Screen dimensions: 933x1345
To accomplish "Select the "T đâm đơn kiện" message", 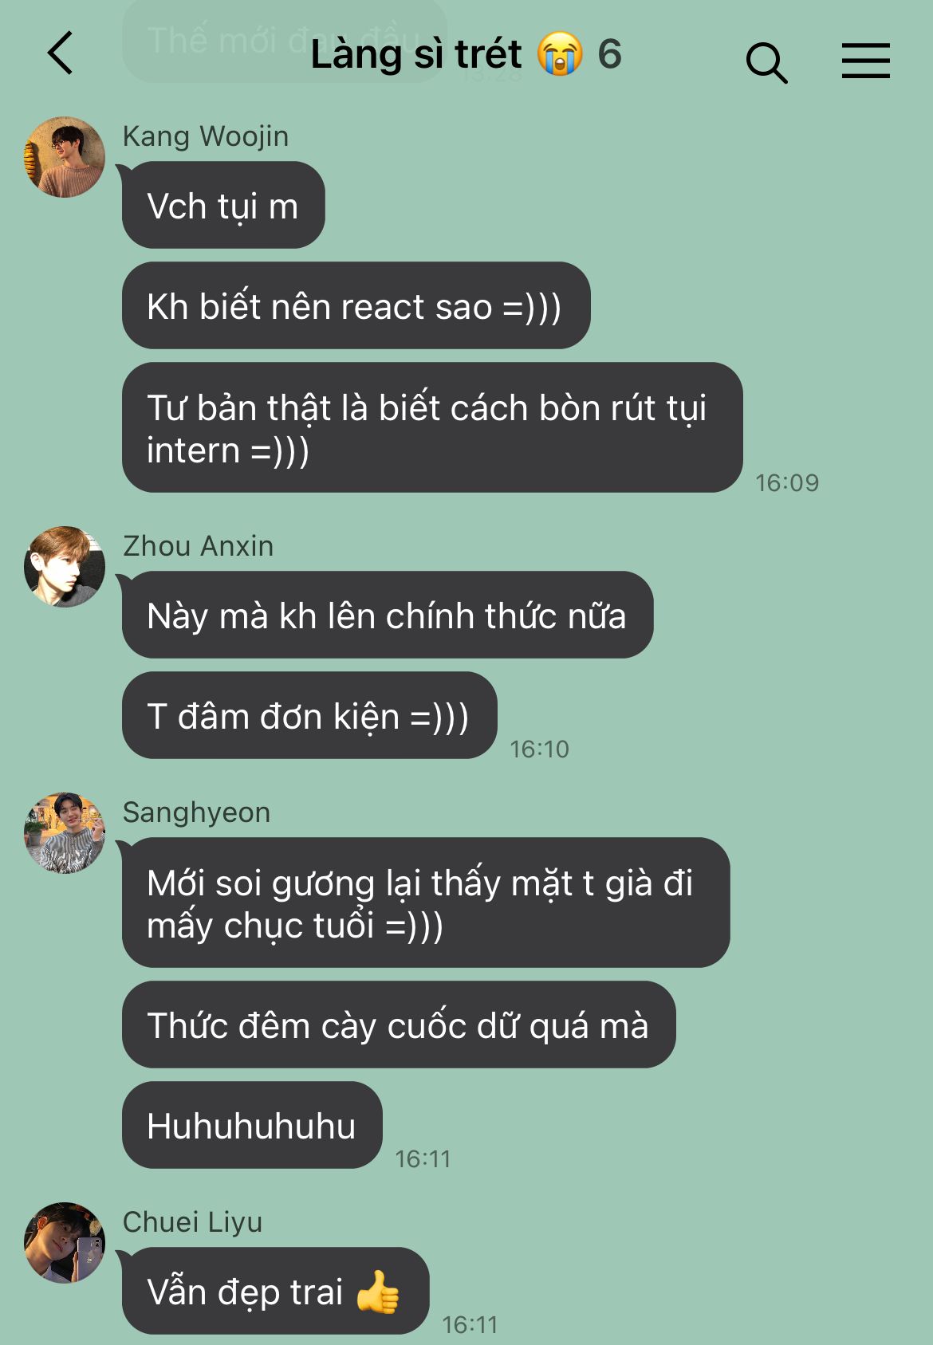I will (309, 716).
